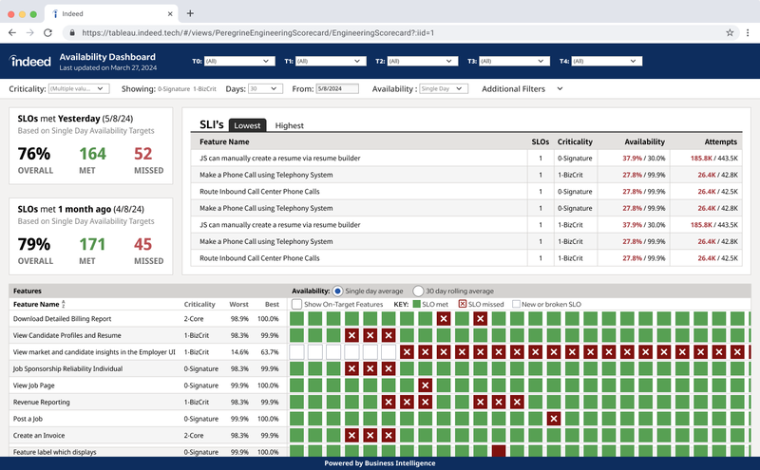Viewport: 760px width, 470px height.
Task: Click the Attempts column header
Action: click(x=720, y=141)
